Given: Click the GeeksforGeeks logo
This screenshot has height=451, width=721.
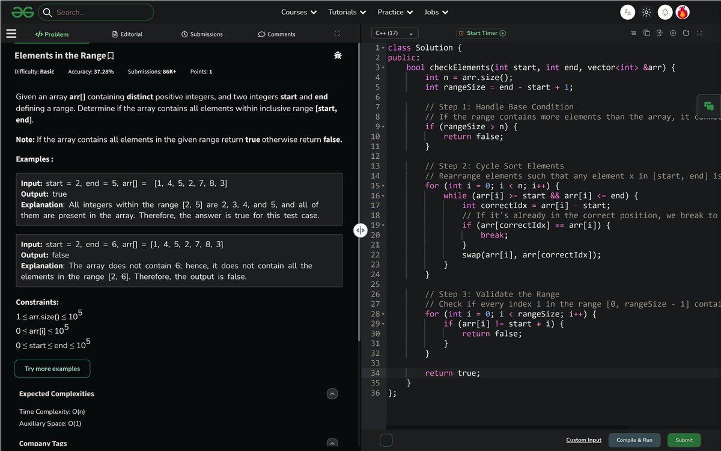Looking at the screenshot, I should click(x=22, y=12).
